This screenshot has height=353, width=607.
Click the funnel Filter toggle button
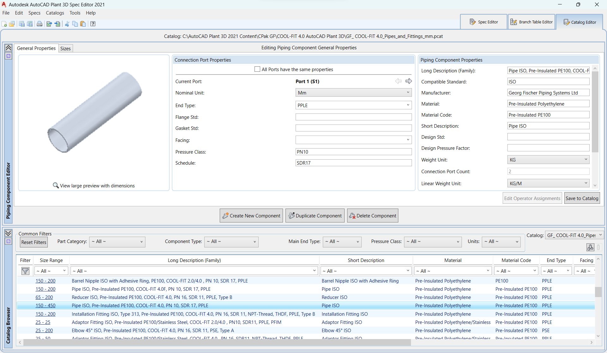(x=25, y=271)
